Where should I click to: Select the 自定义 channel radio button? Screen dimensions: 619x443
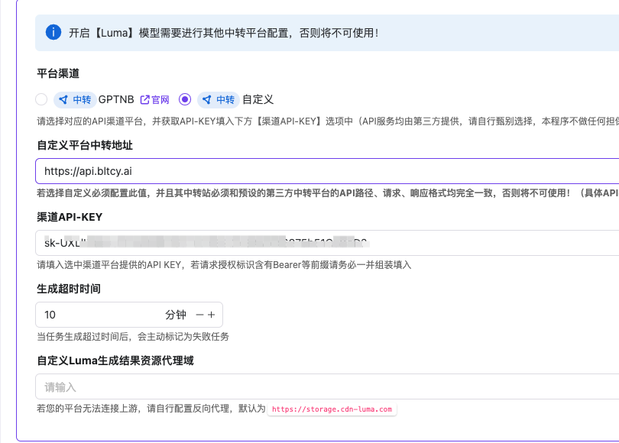click(x=185, y=99)
